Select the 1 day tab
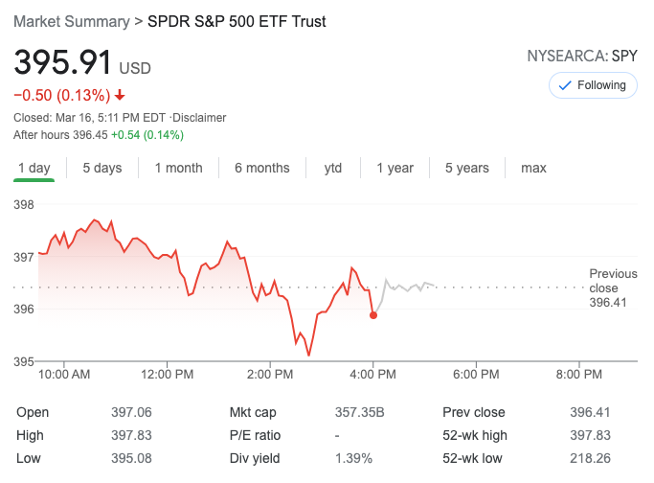 tap(34, 168)
